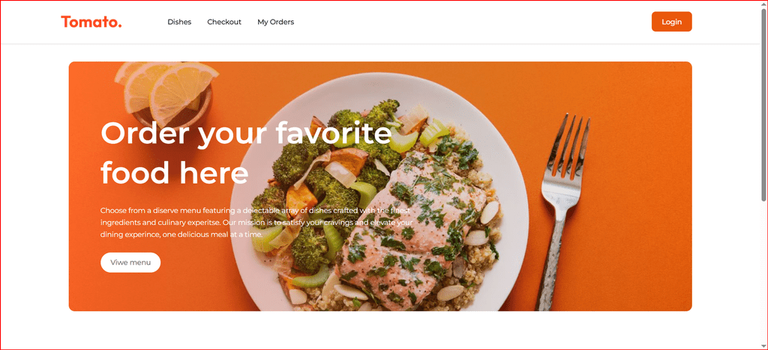Click the "Order your favorite food here" headline
Screen dimensions: 768x350
(246, 152)
